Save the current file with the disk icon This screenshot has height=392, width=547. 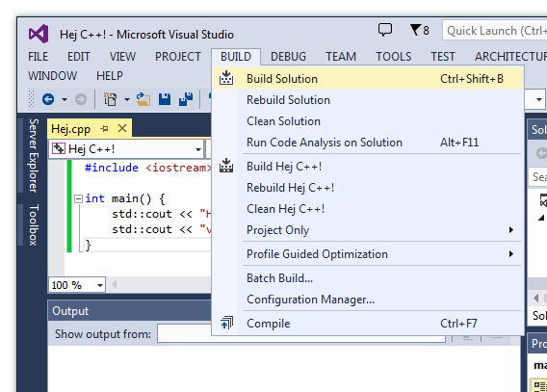pos(165,99)
